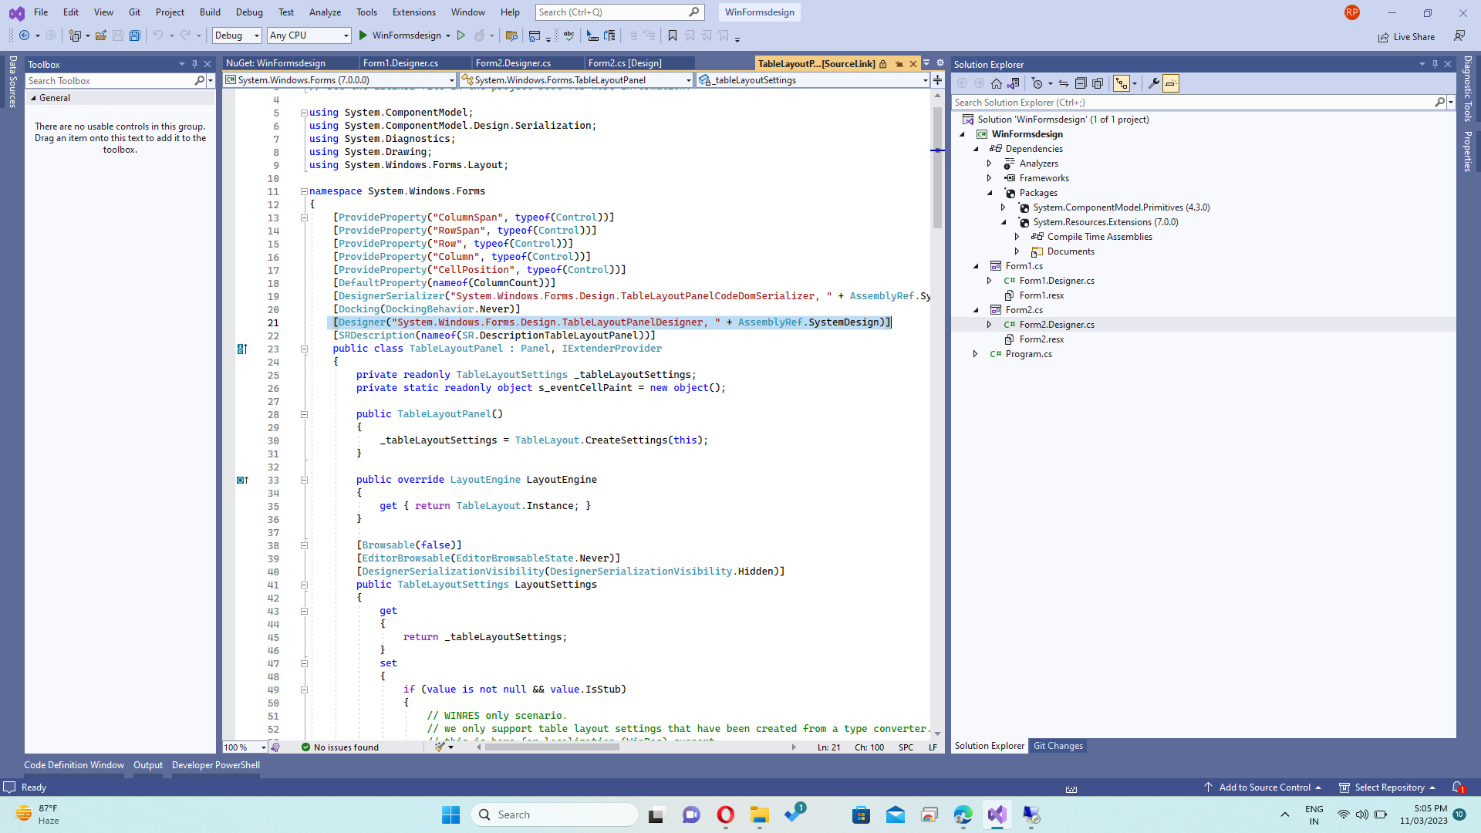Image resolution: width=1481 pixels, height=833 pixels.
Task: Expand the Compile Time Assemblies node
Action: (1017, 237)
